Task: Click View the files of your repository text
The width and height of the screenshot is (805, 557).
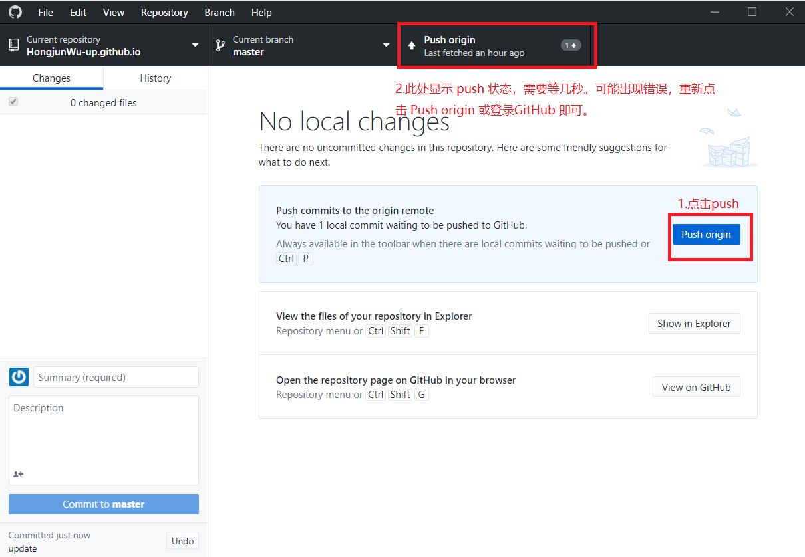Action: [x=374, y=316]
